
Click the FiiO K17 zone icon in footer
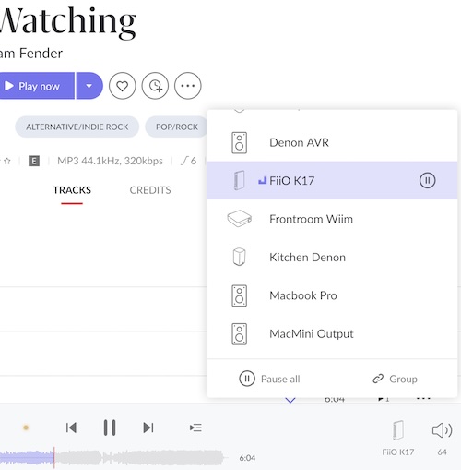click(x=398, y=430)
